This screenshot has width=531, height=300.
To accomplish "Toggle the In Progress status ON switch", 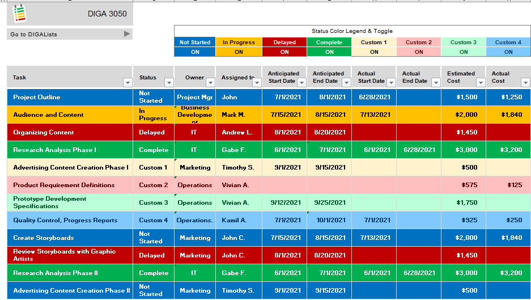I will 239,52.
